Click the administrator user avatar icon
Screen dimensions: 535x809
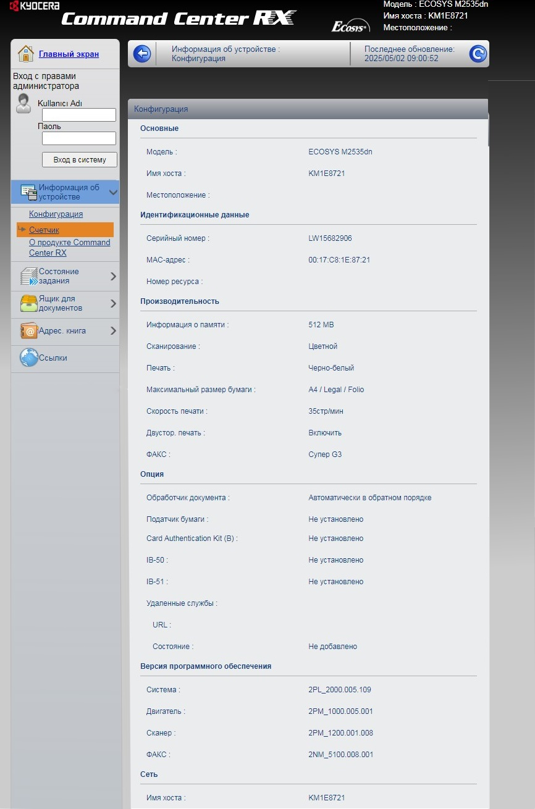(23, 103)
